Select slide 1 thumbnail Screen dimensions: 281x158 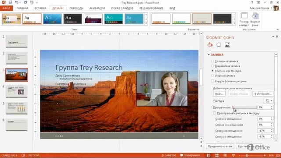tap(17, 41)
